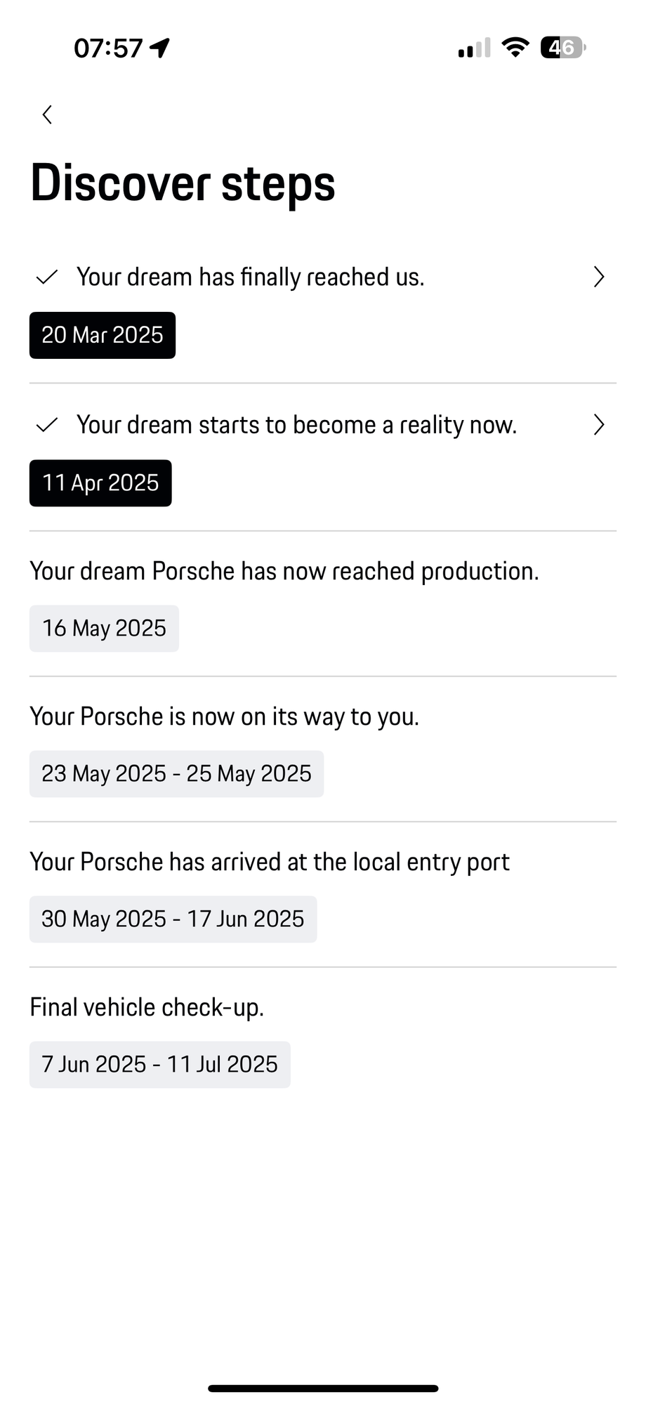Image resolution: width=646 pixels, height=1404 pixels.
Task: Select 'Your Porsche has arrived at local entry port'
Action: coord(270,862)
